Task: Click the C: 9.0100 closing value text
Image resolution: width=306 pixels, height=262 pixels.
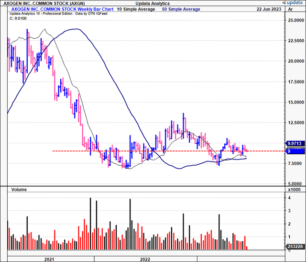Action: 18,18
